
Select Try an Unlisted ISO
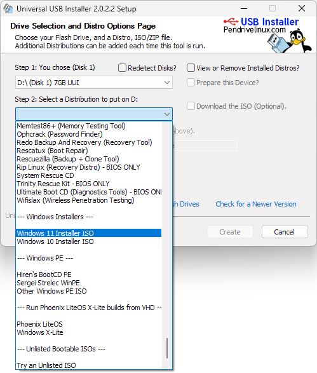(x=88, y=365)
